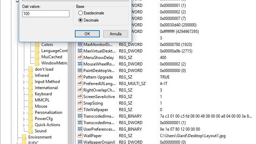Click the WindowMetric folder icon
256x144 pixels.
[37, 63]
